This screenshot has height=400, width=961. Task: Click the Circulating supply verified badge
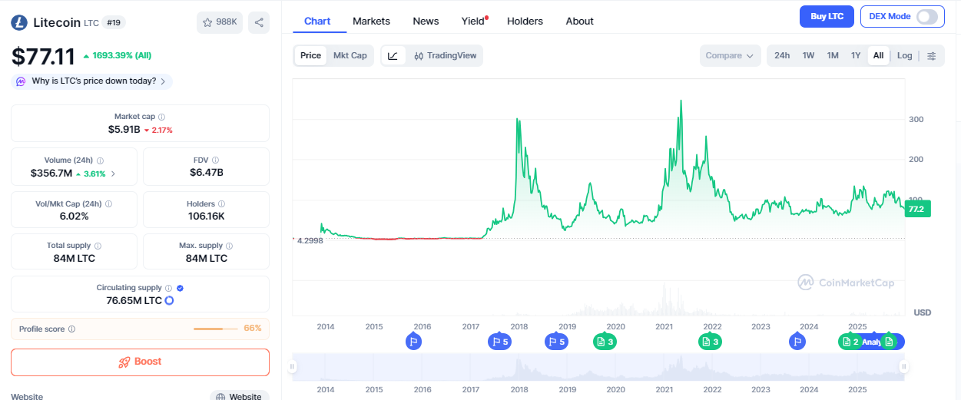pos(180,288)
